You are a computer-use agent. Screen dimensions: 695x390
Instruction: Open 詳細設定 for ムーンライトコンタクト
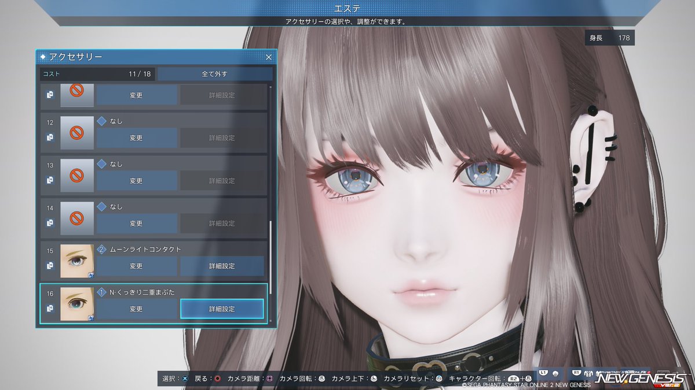coord(222,266)
